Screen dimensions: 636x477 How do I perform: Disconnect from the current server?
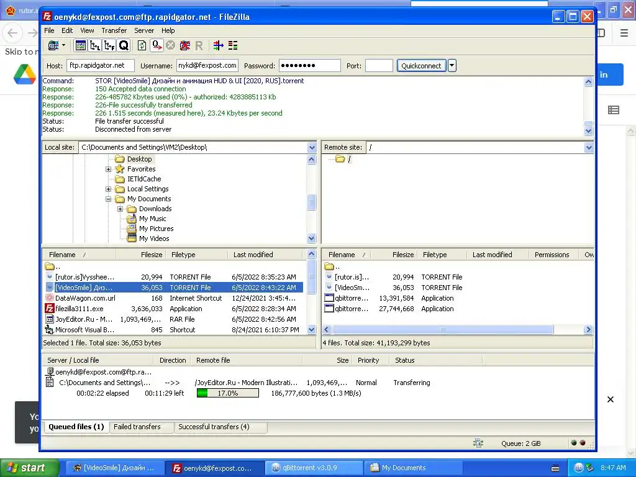click(x=185, y=45)
